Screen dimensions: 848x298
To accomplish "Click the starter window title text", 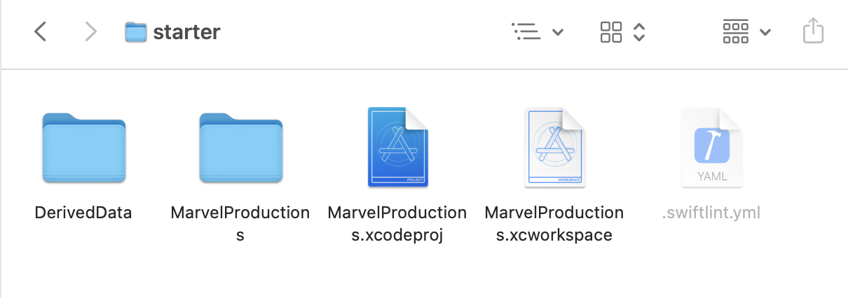I will [186, 32].
